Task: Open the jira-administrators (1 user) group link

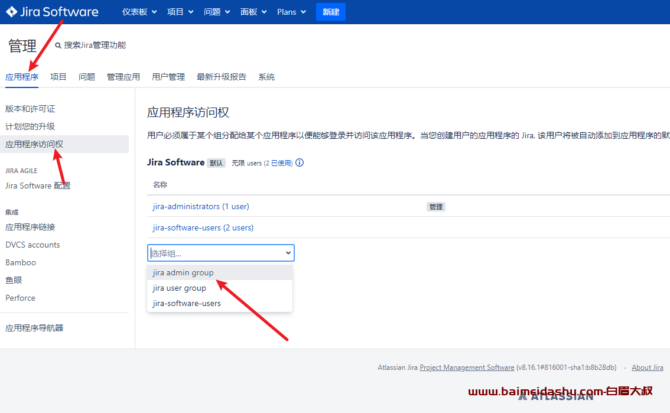Action: (201, 206)
